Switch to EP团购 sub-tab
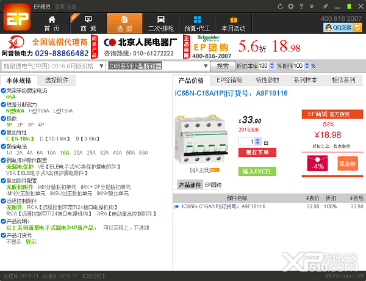This screenshot has height=281, width=366. click(x=213, y=185)
